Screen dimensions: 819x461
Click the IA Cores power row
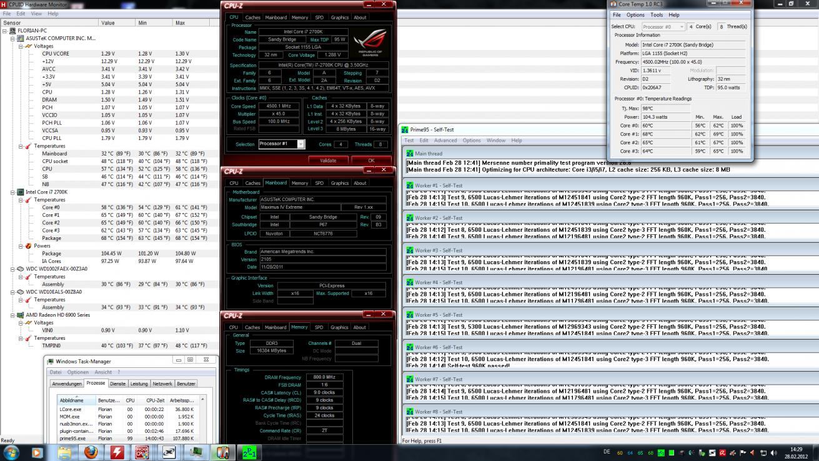tap(109, 261)
